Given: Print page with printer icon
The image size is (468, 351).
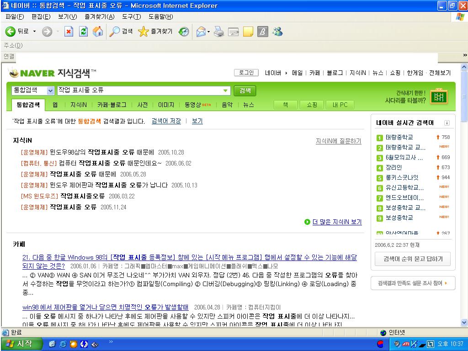Looking at the screenshot, I should [x=219, y=32].
